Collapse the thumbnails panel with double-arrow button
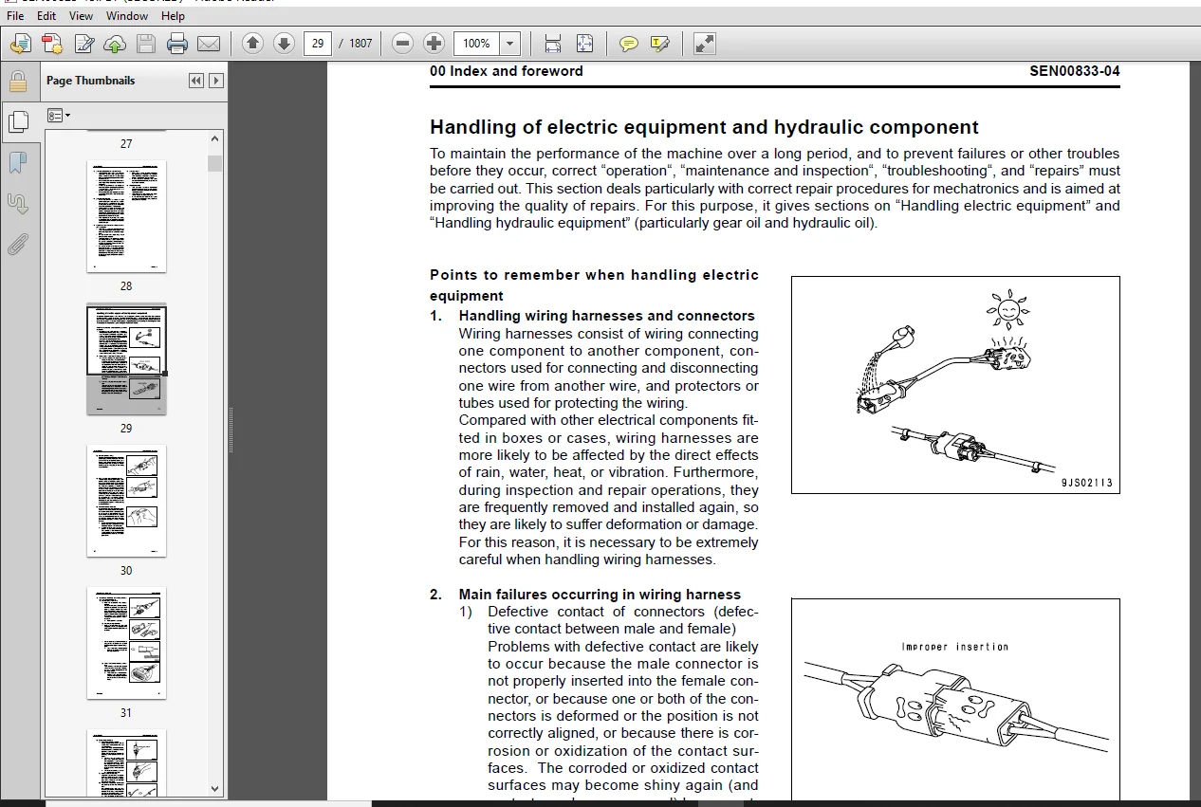1201x807 pixels. (196, 81)
